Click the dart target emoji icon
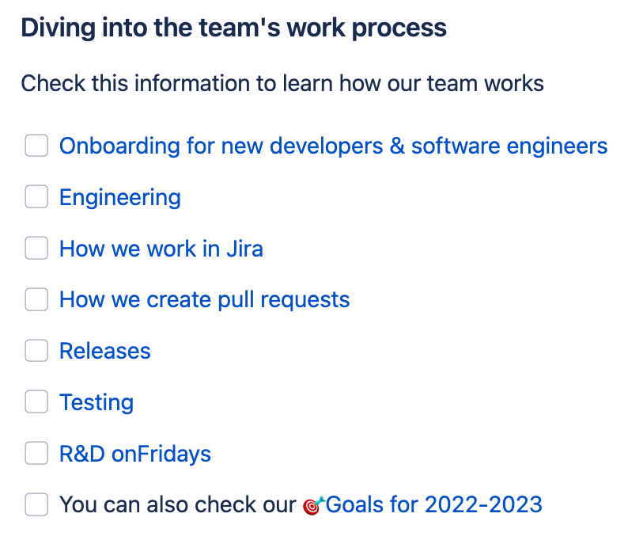This screenshot has width=628, height=540. point(313,505)
